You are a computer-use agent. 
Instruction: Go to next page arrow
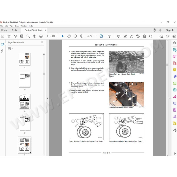point(41,36)
